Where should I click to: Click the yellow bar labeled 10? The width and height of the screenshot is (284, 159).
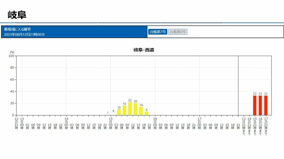point(119,112)
